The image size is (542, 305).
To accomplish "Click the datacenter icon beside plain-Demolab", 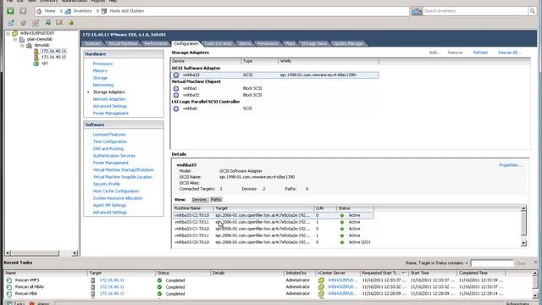I will (22, 39).
